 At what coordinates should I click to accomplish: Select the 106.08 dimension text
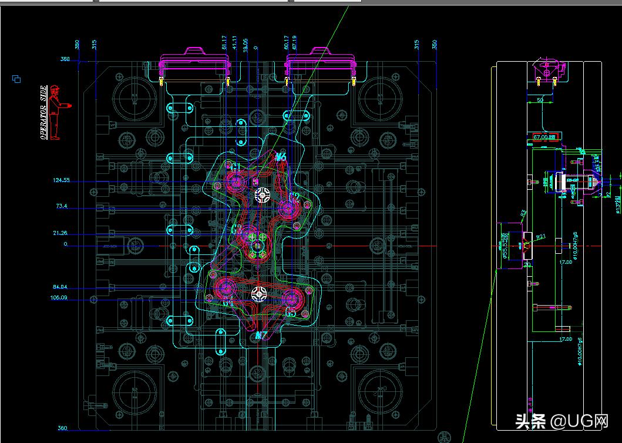click(59, 298)
